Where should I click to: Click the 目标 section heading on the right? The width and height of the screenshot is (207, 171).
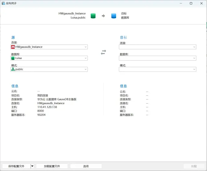coord(124,38)
